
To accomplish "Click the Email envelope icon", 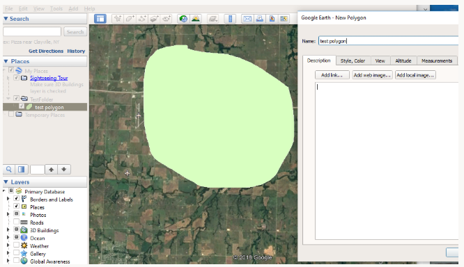I will (x=247, y=19).
